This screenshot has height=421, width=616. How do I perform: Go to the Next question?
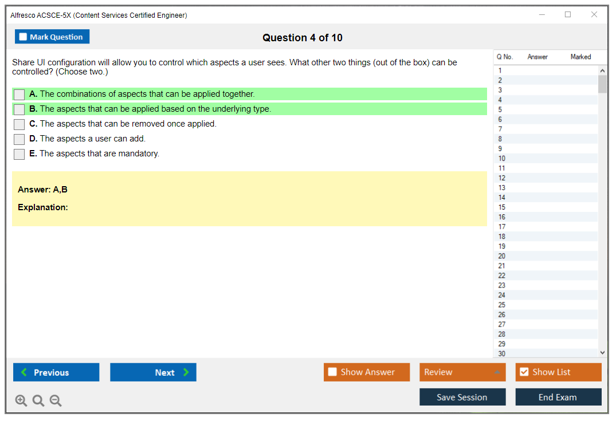[153, 372]
